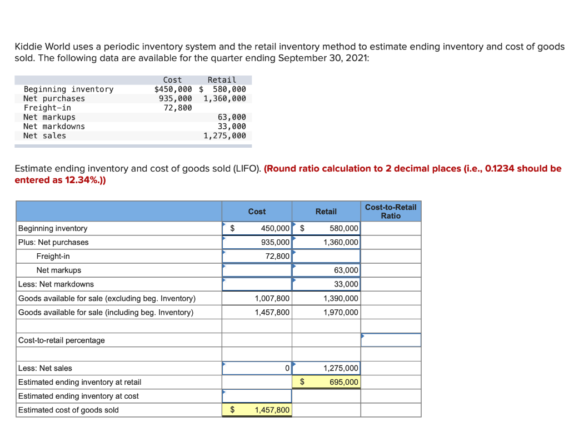Click the Cost-to-Retail Ratio column header

click(x=391, y=212)
